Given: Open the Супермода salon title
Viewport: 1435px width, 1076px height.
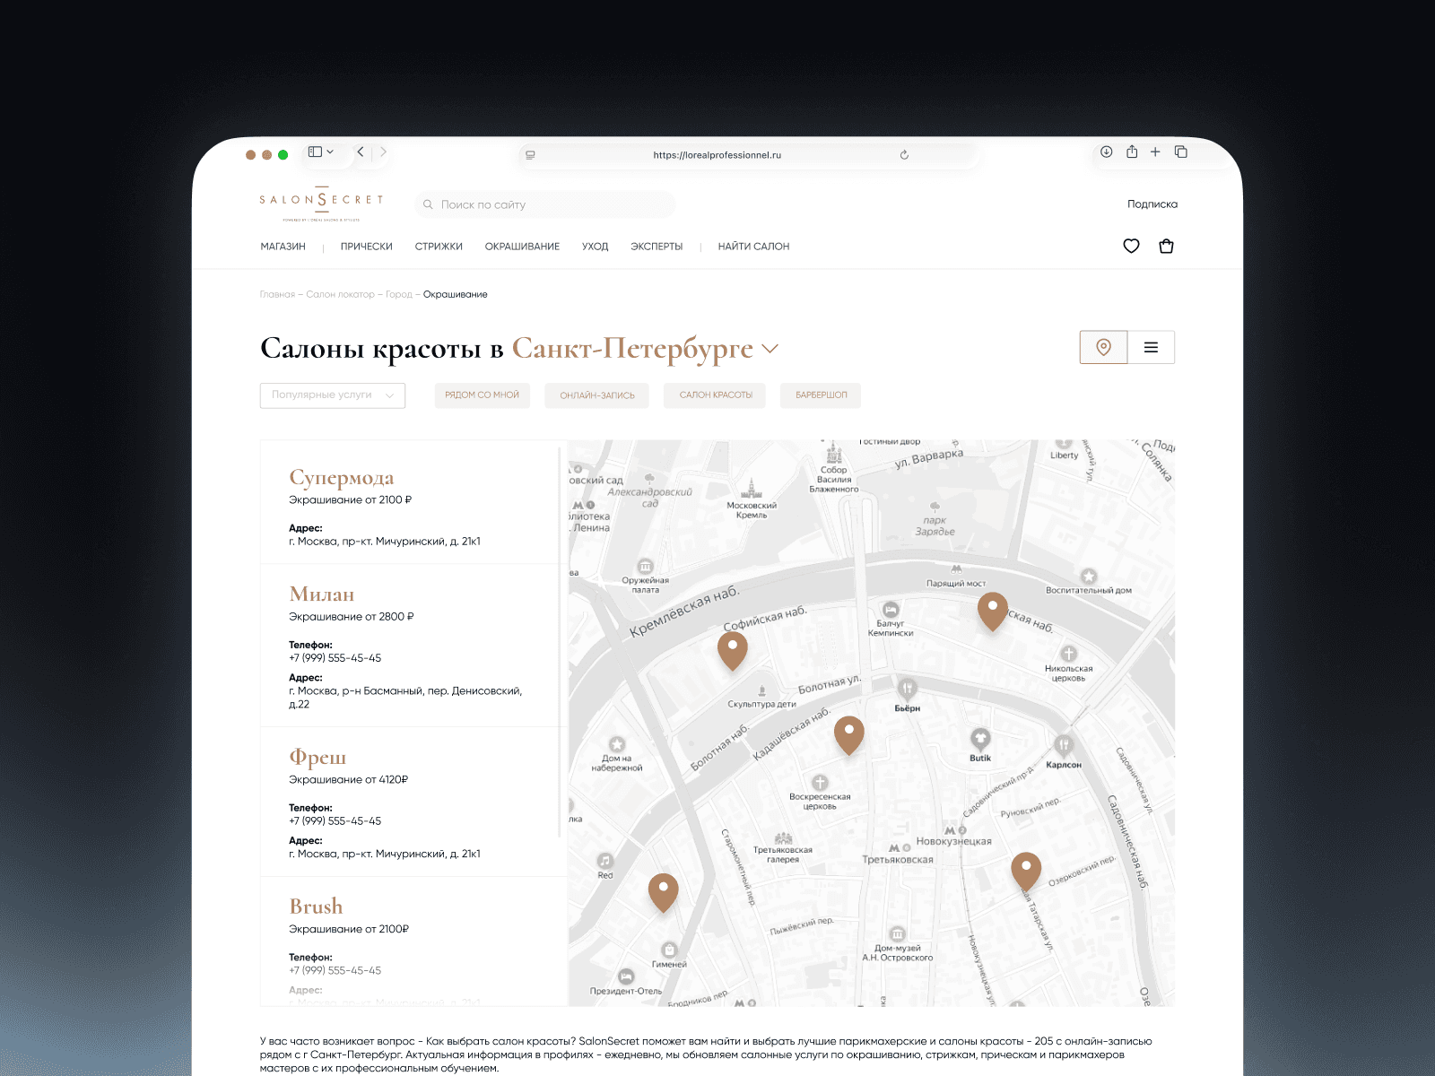Looking at the screenshot, I should coord(341,478).
